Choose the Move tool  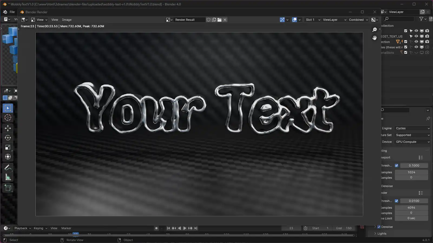tap(8, 128)
